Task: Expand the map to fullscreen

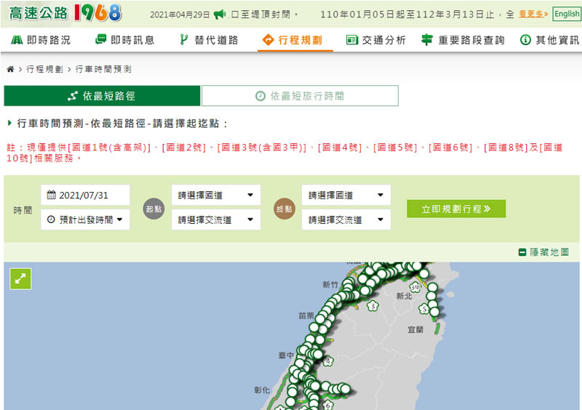Action: (20, 279)
